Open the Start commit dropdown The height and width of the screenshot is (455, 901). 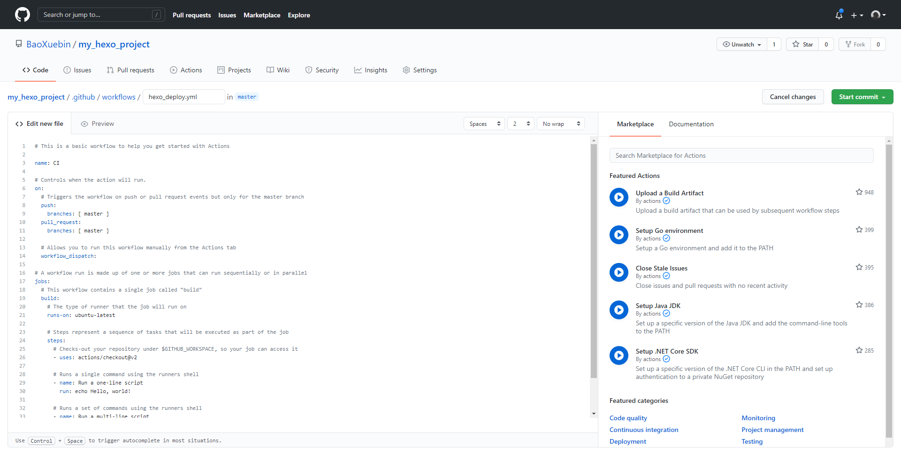(x=862, y=97)
